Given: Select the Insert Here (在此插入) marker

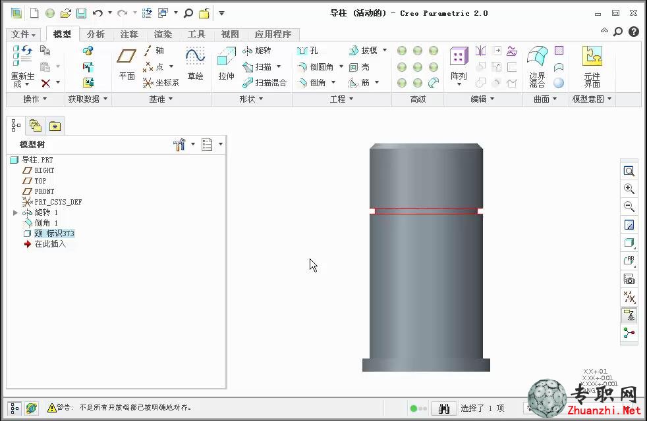Looking at the screenshot, I should (50, 244).
